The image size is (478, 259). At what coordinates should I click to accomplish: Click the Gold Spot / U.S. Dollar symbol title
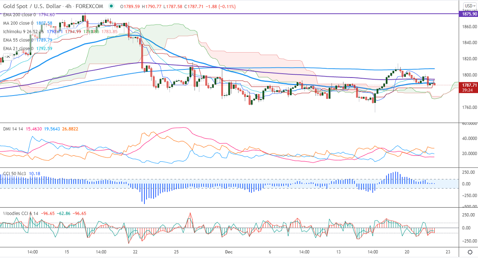32,6
